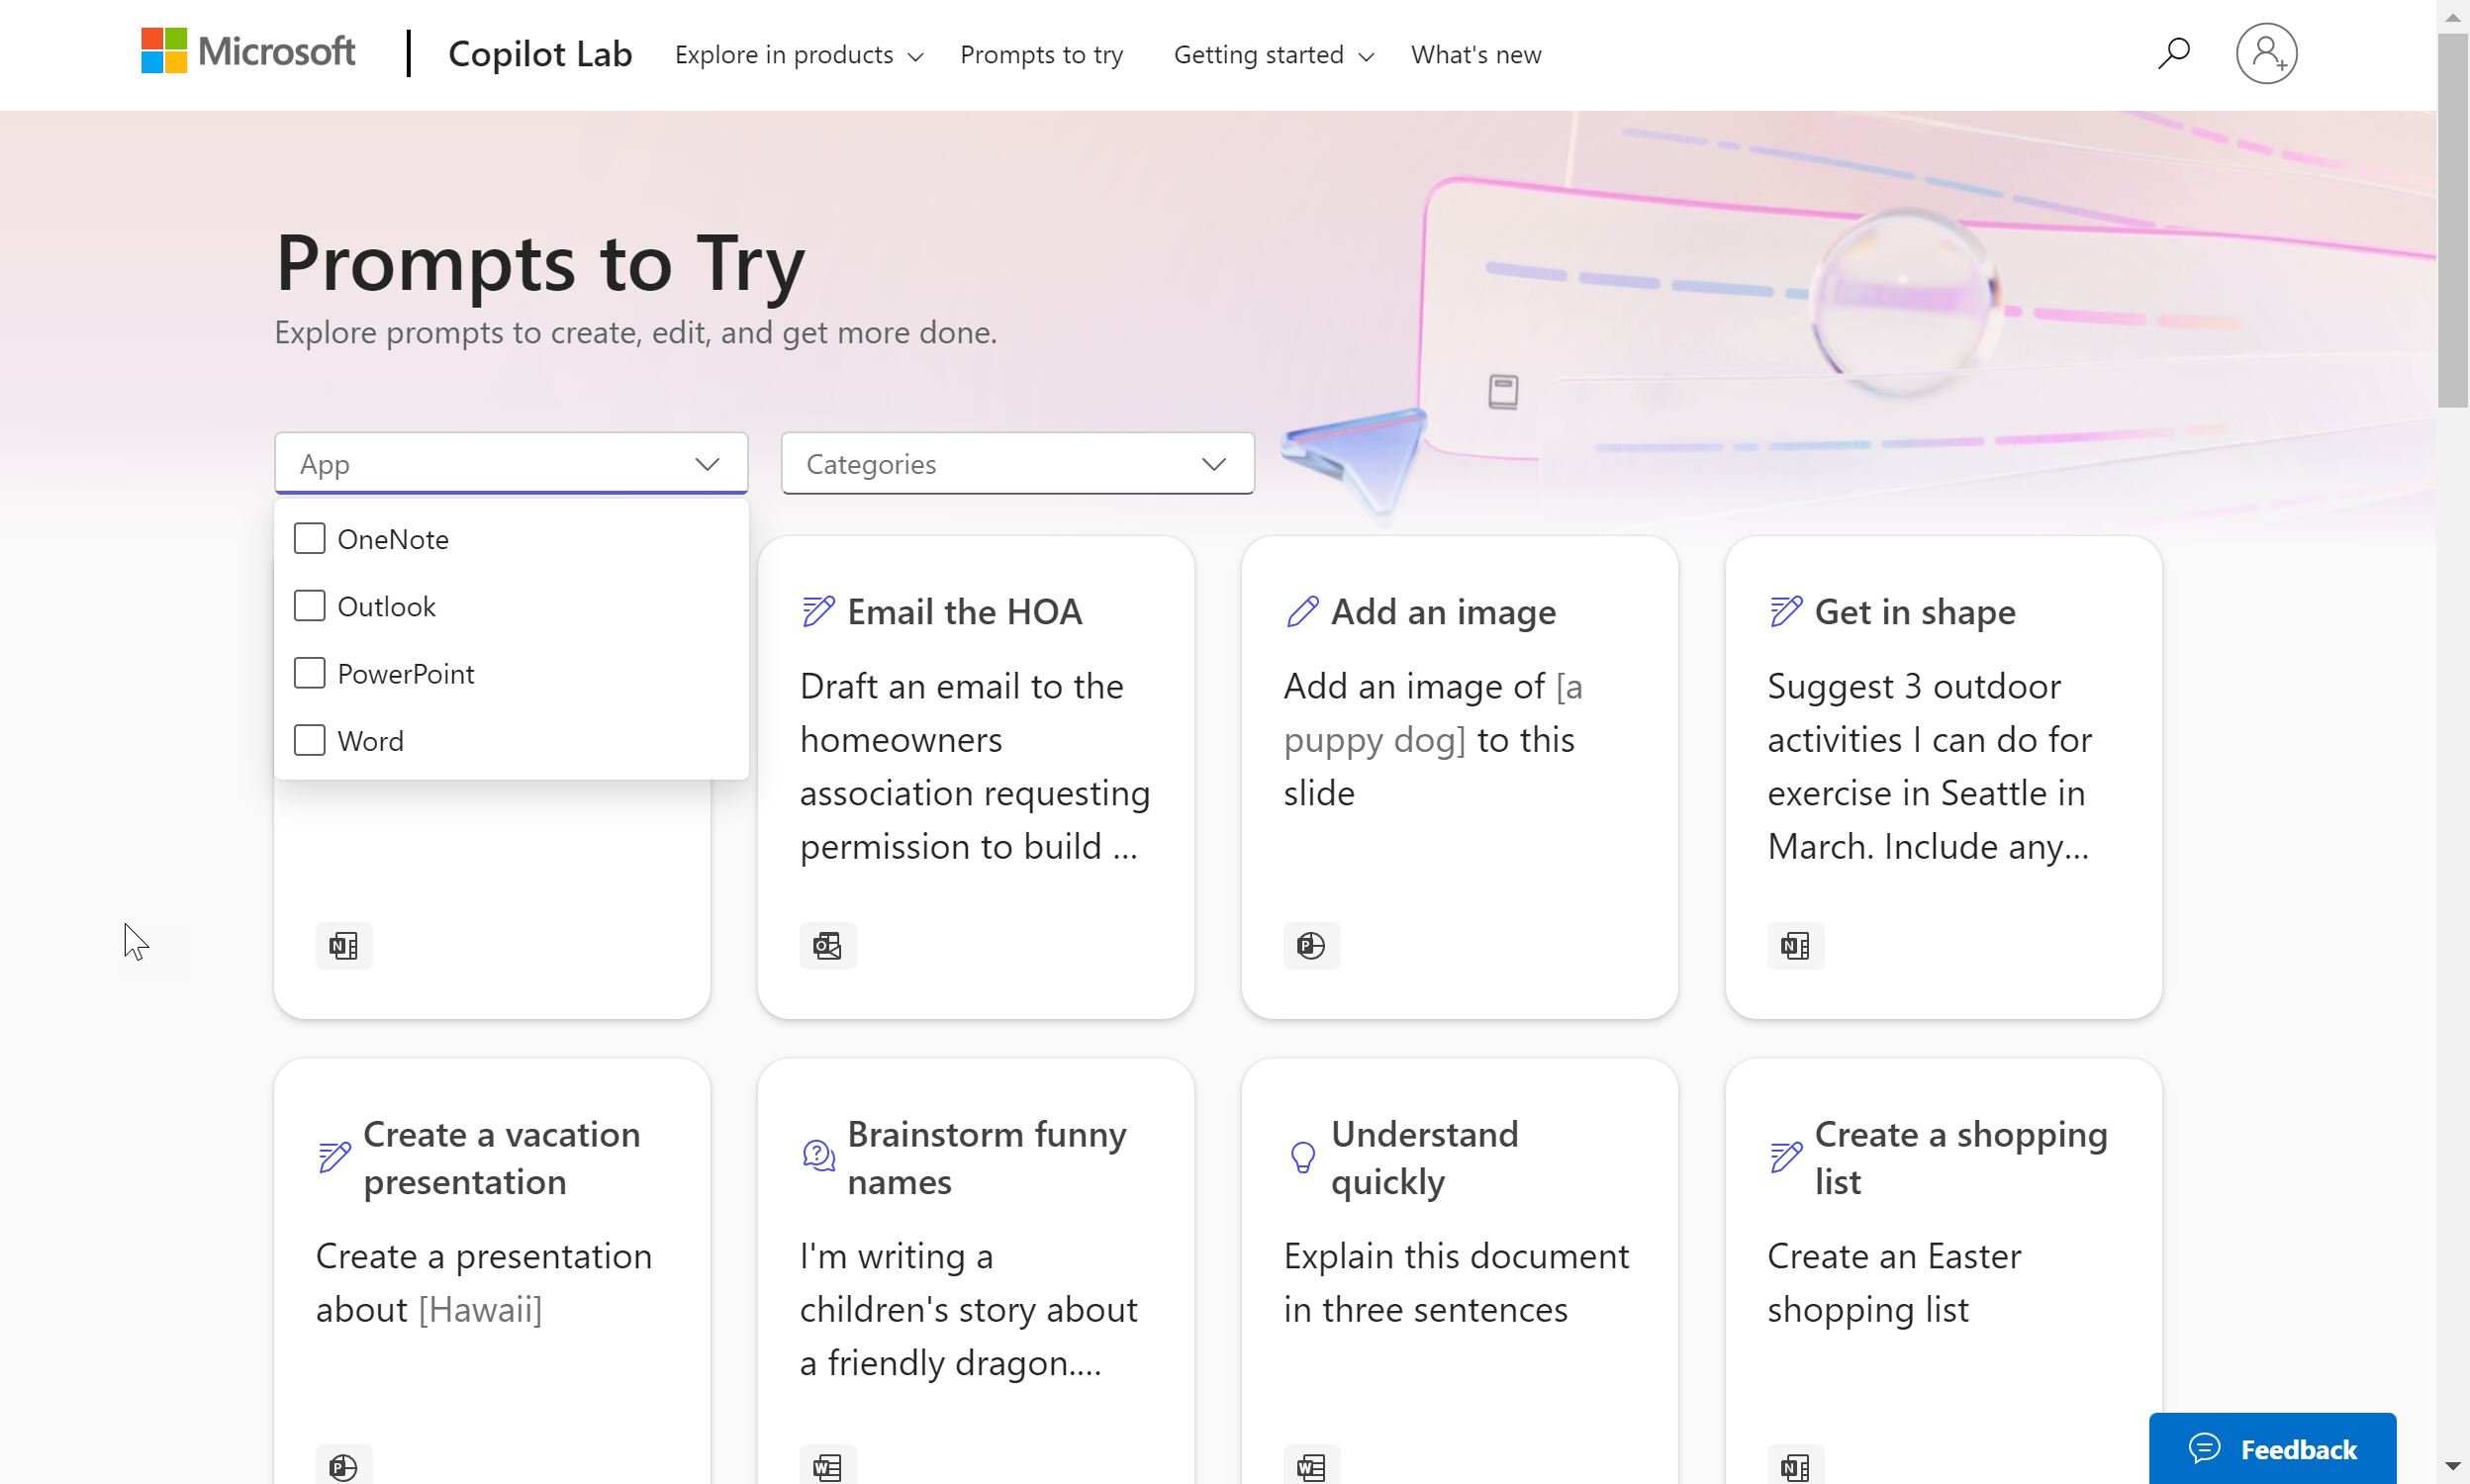Expand Explore in products menu
The image size is (2470, 1484).
[798, 55]
